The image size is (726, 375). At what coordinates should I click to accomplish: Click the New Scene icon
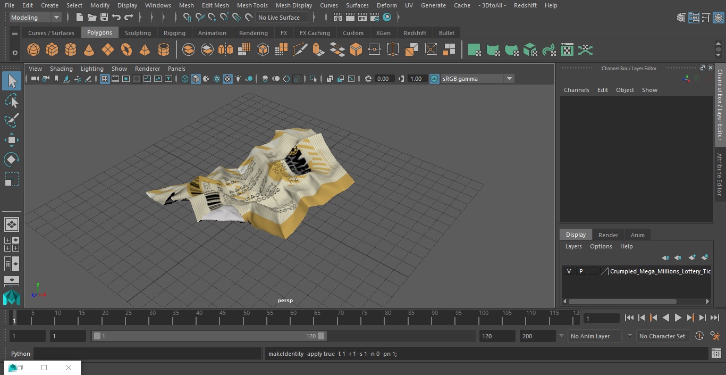coord(79,18)
